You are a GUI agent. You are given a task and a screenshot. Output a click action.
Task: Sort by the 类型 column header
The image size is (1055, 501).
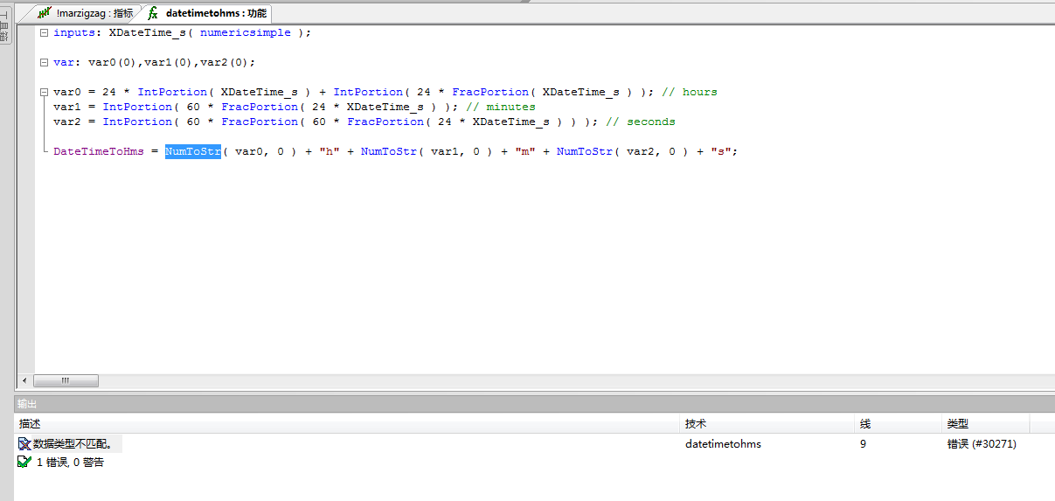986,423
